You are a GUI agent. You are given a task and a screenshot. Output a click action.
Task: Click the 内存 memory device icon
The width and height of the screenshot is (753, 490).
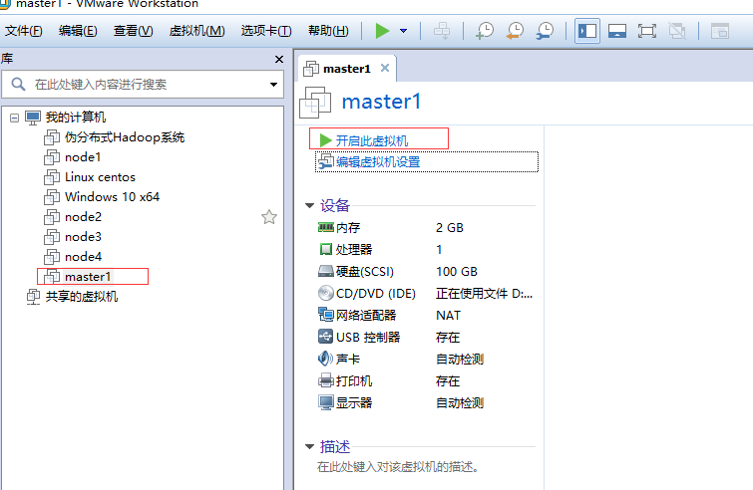[325, 227]
